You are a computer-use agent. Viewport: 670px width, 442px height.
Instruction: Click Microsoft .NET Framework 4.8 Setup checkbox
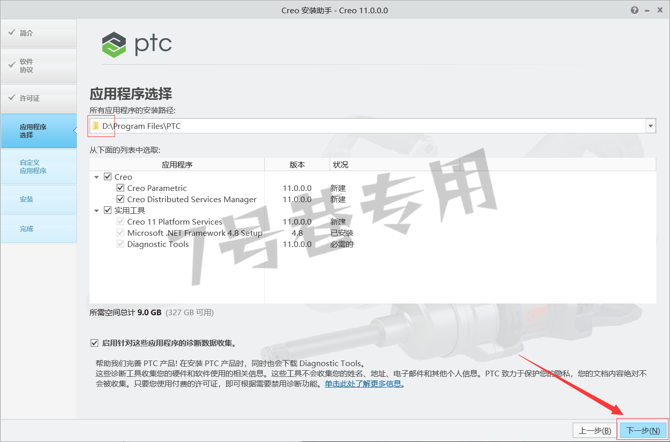tap(120, 233)
